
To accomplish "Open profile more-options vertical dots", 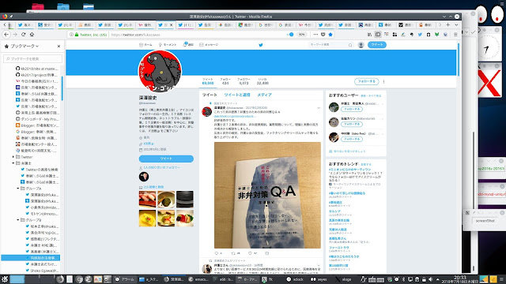I will (383, 82).
